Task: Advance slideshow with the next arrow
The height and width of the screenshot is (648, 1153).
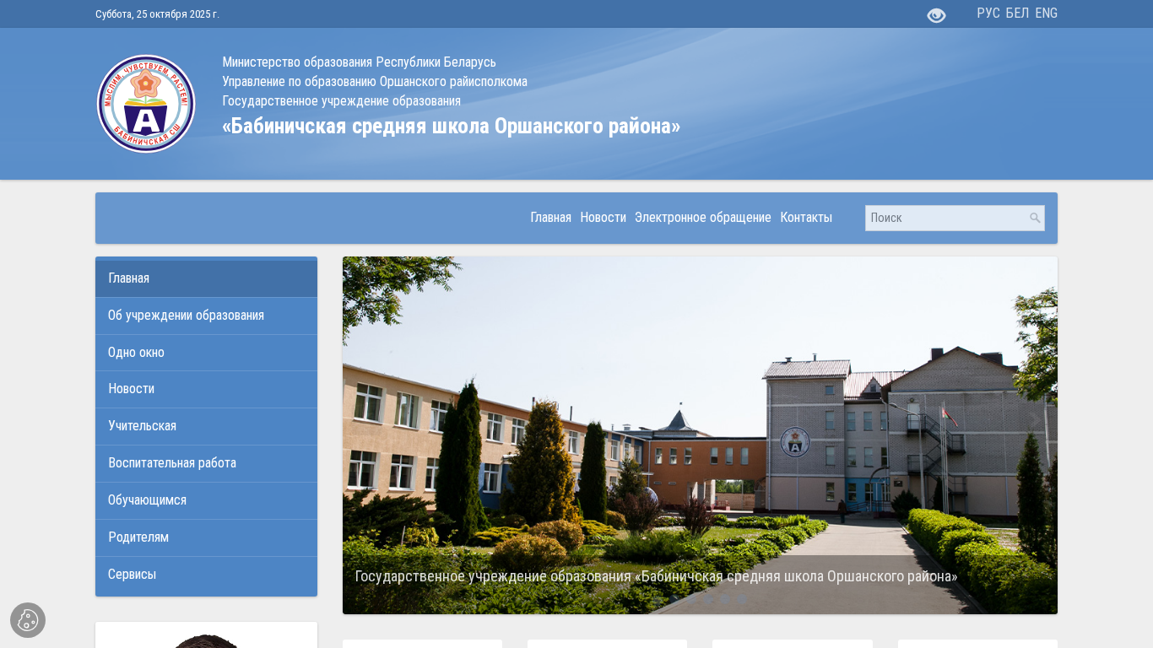Action: [x=1035, y=419]
